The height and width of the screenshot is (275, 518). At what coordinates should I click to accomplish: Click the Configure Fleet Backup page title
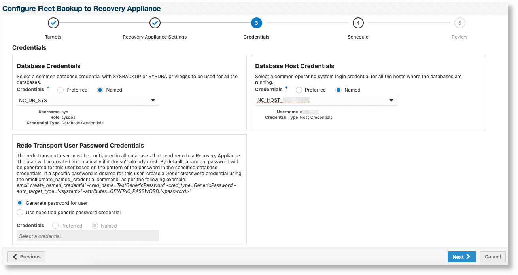pyautogui.click(x=81, y=9)
